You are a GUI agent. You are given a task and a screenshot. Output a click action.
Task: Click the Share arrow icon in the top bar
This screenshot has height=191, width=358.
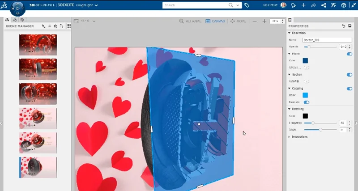313,5
